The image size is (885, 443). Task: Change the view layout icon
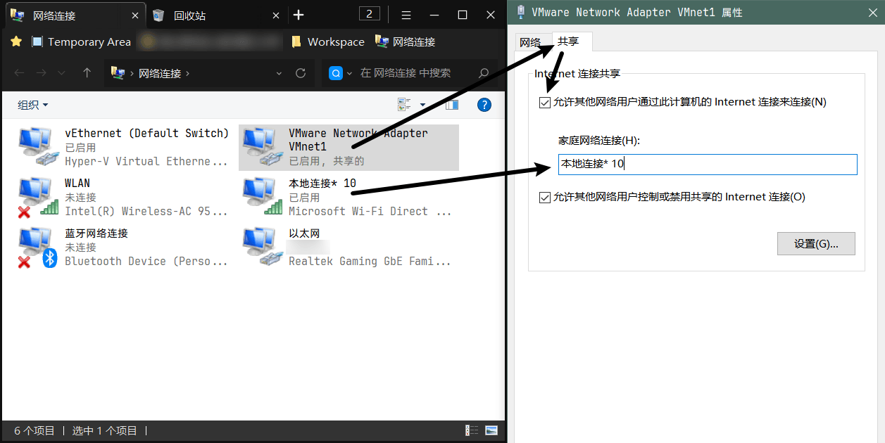(404, 105)
